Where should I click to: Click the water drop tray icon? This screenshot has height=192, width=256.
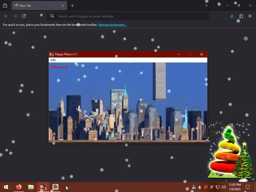point(199,187)
